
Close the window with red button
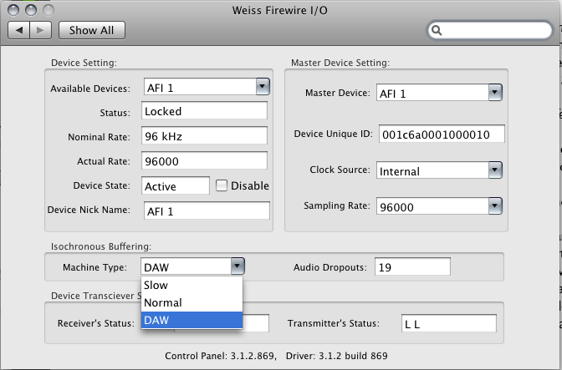(x=14, y=9)
